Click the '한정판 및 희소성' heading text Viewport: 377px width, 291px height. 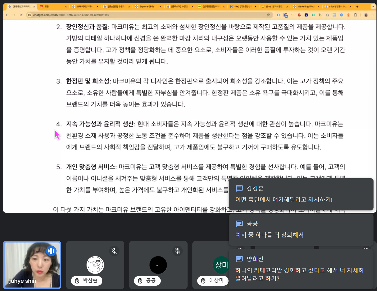pos(88,81)
